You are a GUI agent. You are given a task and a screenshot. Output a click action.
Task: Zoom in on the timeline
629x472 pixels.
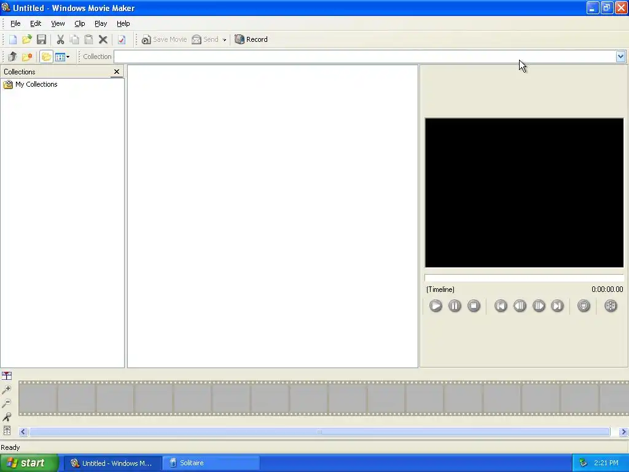pyautogui.click(x=7, y=389)
